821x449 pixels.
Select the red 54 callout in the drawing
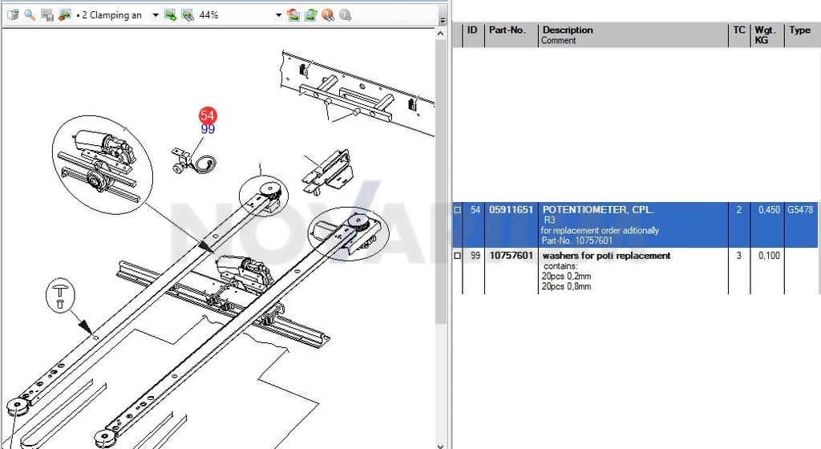(x=208, y=115)
